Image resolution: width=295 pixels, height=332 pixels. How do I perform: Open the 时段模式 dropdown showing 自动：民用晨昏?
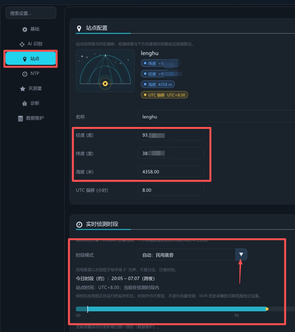(192, 255)
